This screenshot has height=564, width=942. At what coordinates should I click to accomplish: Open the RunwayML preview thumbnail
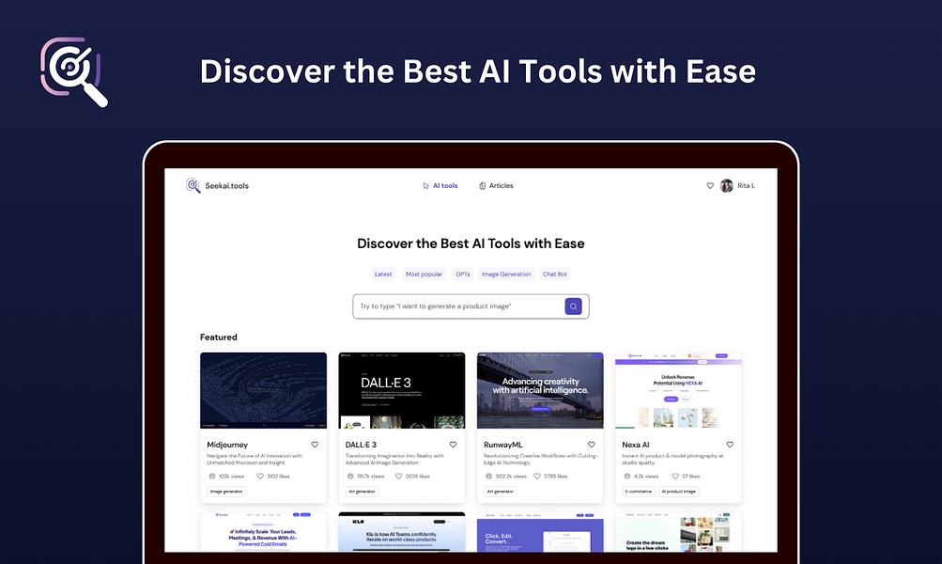click(540, 390)
